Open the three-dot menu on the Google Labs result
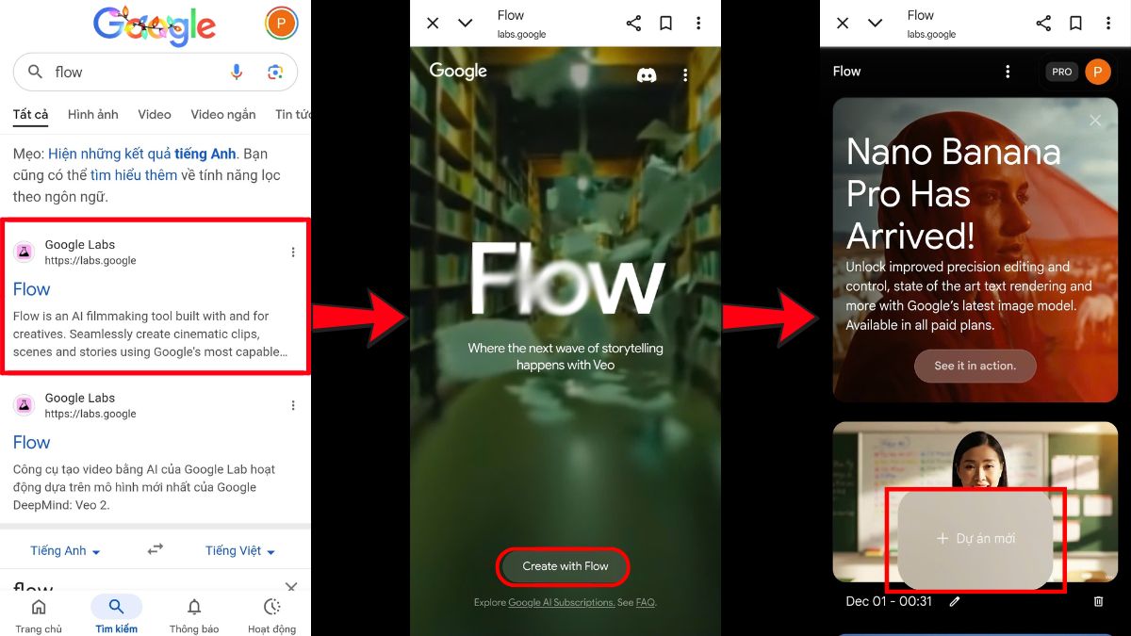The height and width of the screenshot is (636, 1131). [293, 252]
